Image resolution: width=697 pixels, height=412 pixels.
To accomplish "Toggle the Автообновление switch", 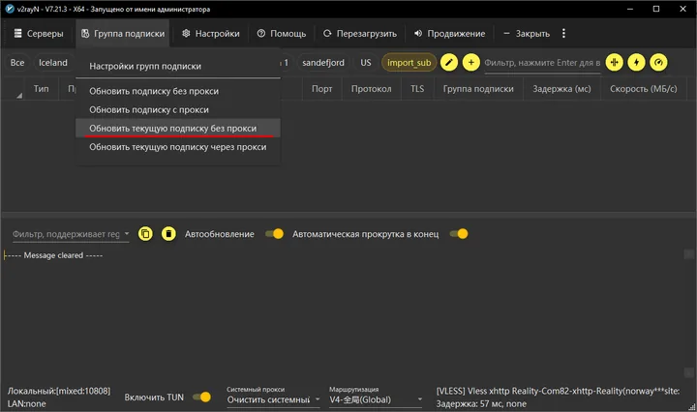I will pyautogui.click(x=274, y=234).
